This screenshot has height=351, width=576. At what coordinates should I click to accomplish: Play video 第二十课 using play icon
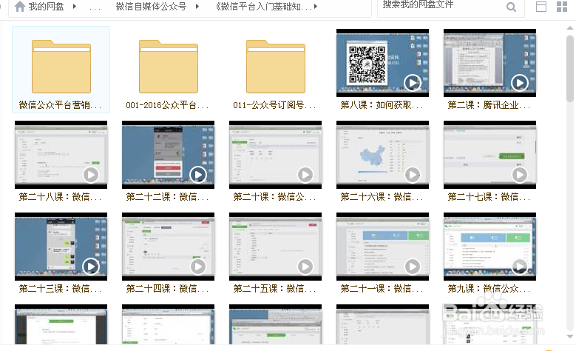point(305,175)
